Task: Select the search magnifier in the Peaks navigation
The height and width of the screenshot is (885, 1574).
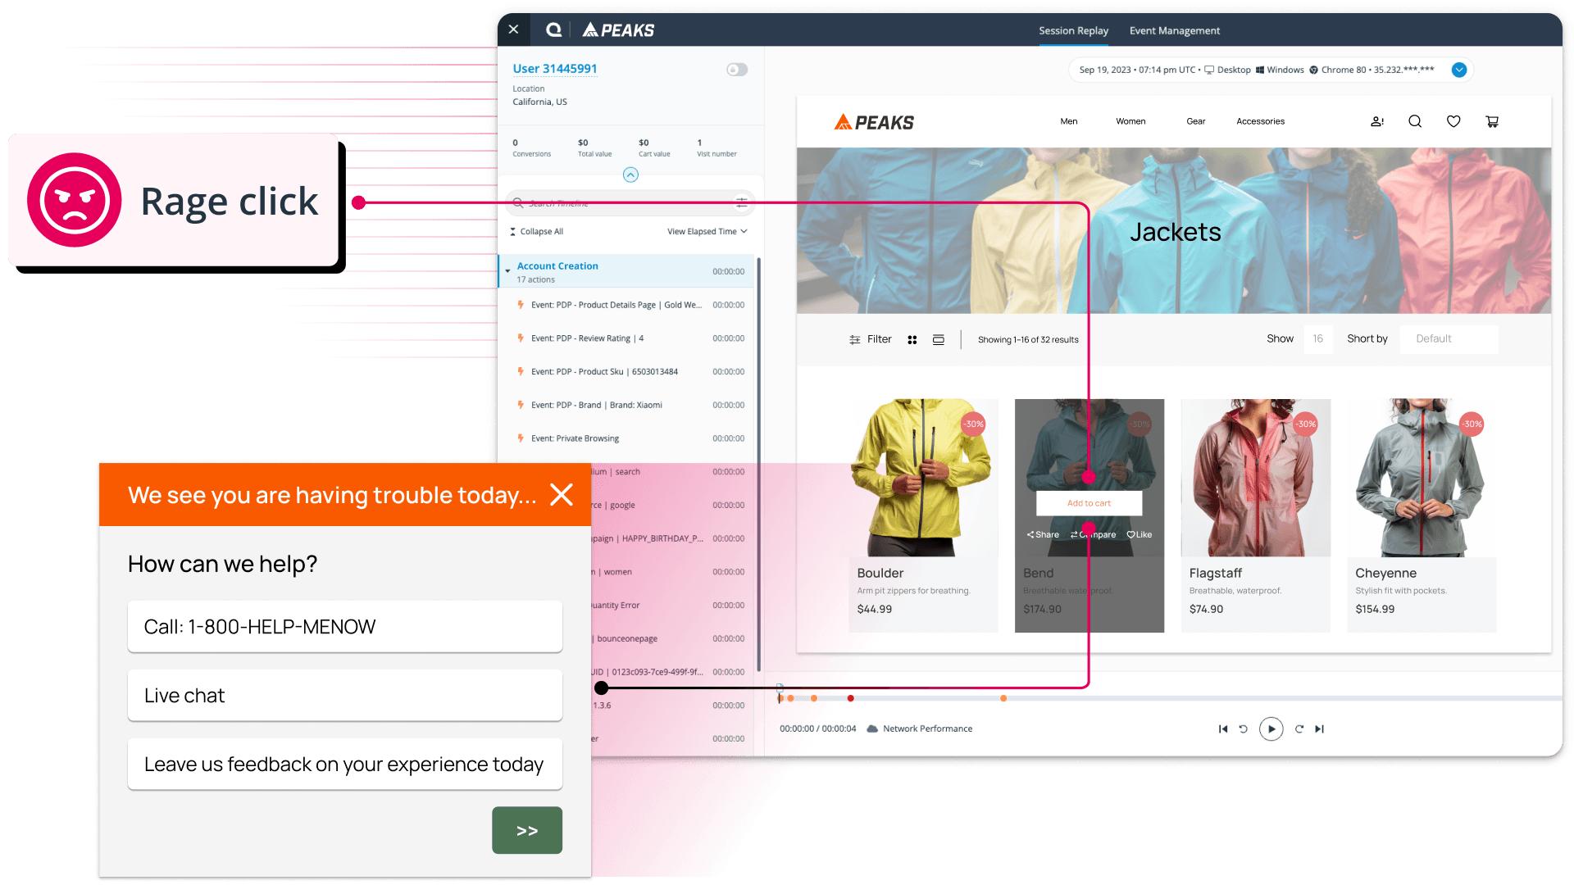Action: (x=1414, y=121)
